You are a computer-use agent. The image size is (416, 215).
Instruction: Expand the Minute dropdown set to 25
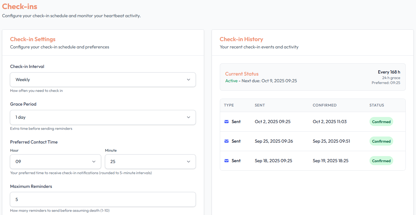150,162
